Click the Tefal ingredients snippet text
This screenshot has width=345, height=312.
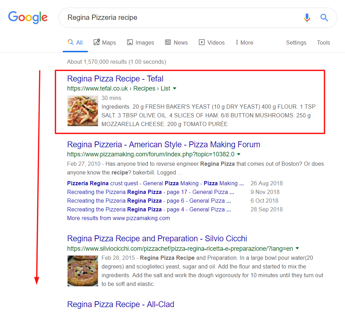click(x=209, y=116)
